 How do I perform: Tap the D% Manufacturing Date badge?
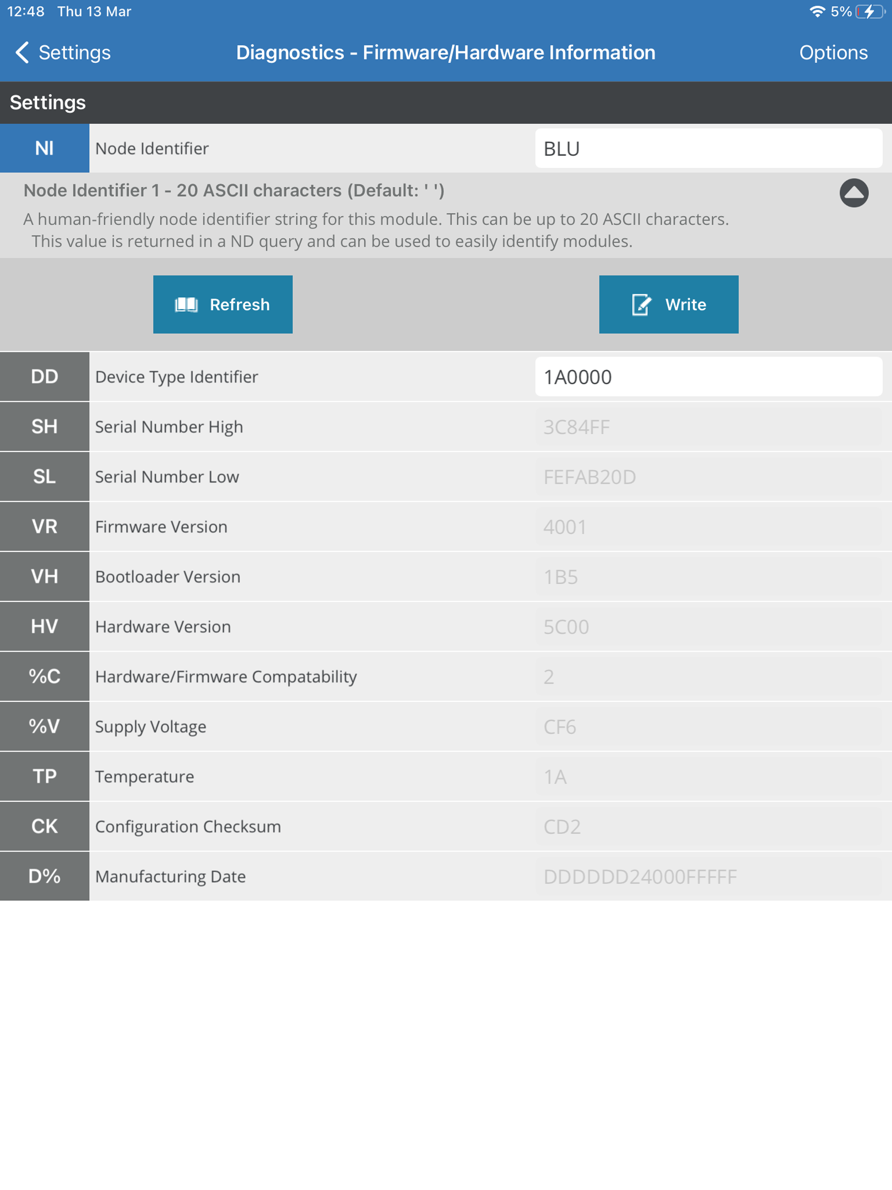(45, 877)
